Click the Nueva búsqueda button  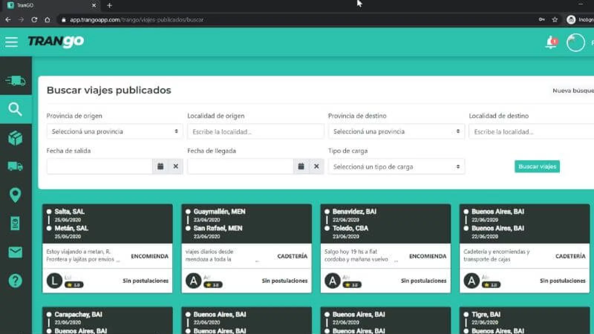click(x=573, y=91)
